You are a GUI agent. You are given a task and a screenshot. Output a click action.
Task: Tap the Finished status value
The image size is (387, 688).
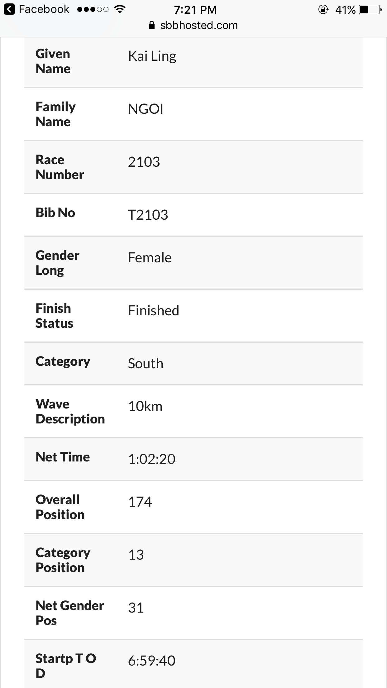[154, 311]
